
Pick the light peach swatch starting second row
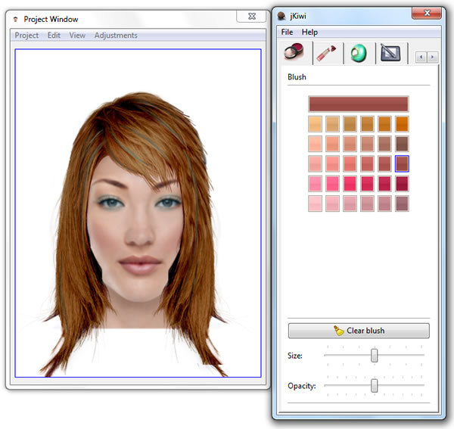click(315, 144)
